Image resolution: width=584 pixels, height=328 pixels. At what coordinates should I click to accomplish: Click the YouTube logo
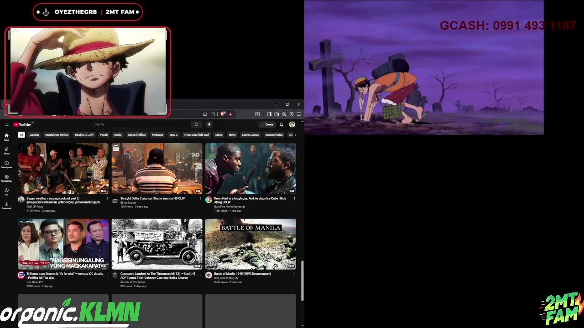coord(22,124)
